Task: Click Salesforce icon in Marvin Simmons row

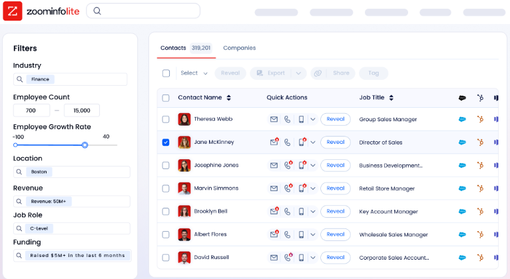Action: 462,188
